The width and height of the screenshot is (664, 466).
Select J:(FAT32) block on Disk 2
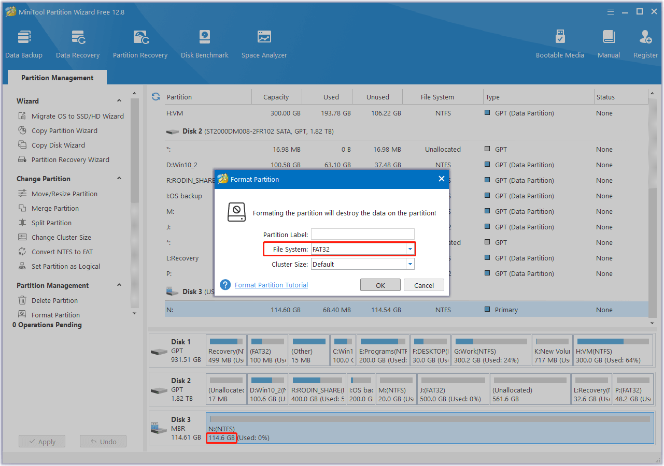(x=452, y=389)
